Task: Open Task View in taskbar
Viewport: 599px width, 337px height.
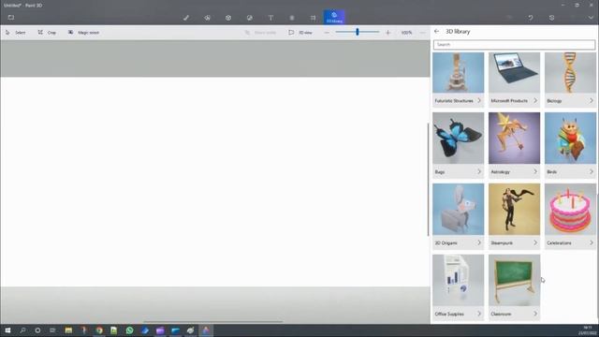Action: 52,330
